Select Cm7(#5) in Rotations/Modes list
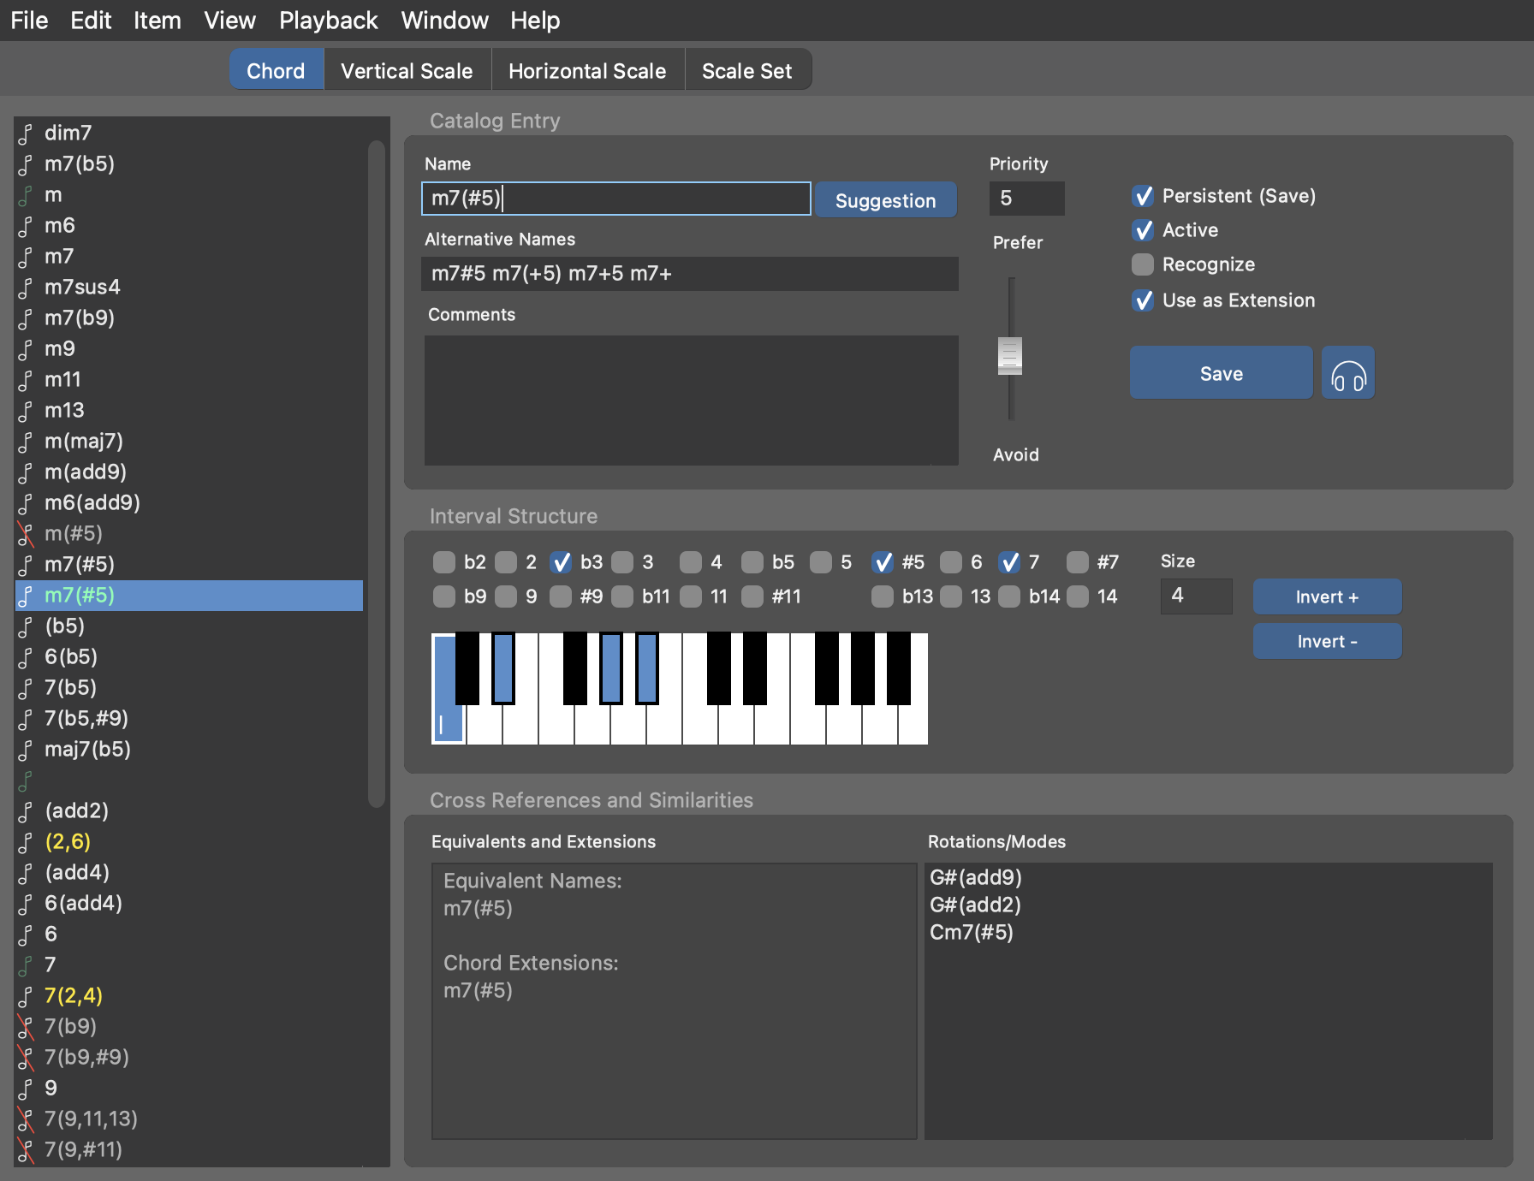 pyautogui.click(x=971, y=932)
